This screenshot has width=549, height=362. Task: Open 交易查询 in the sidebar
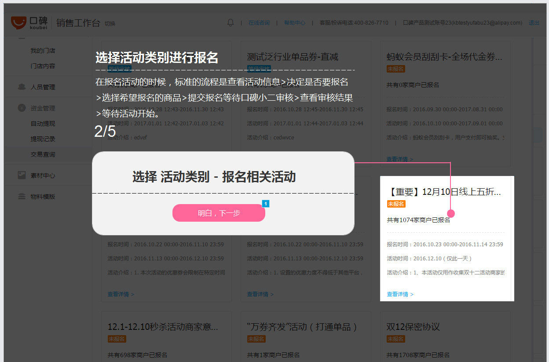click(43, 154)
